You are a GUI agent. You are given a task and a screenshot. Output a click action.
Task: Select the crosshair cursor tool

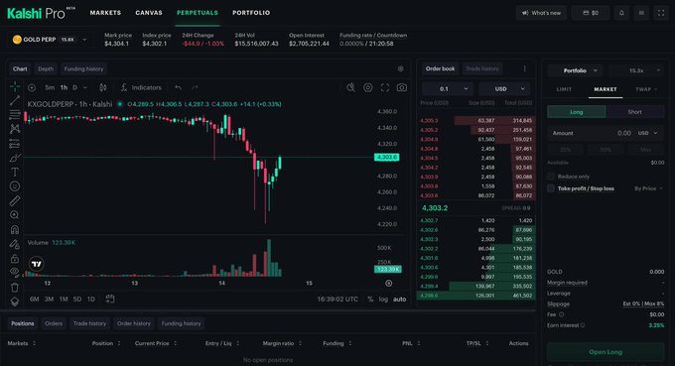(x=15, y=87)
